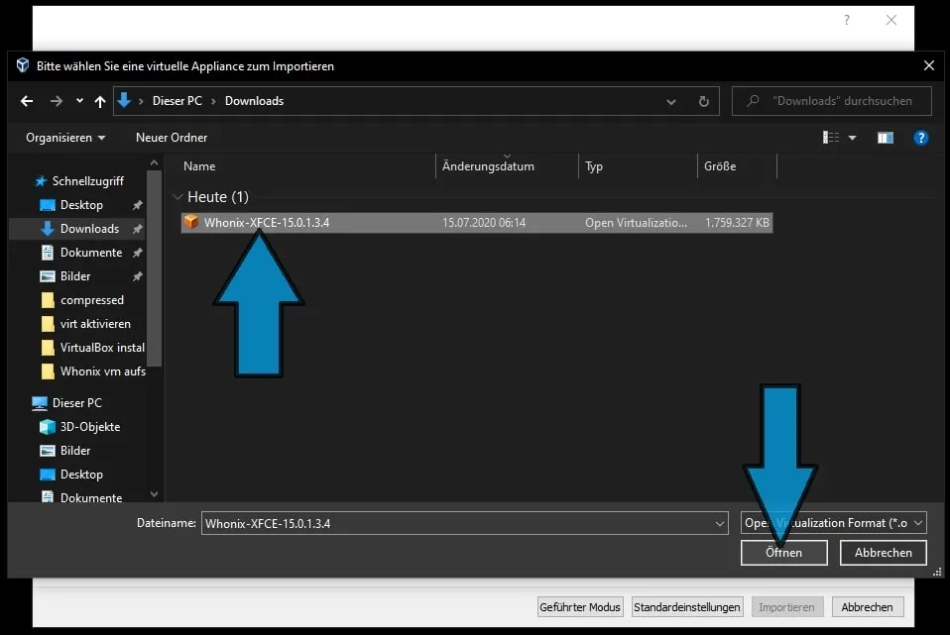The image size is (950, 635).
Task: Select Downloads in address breadcrumb
Action: tap(255, 101)
